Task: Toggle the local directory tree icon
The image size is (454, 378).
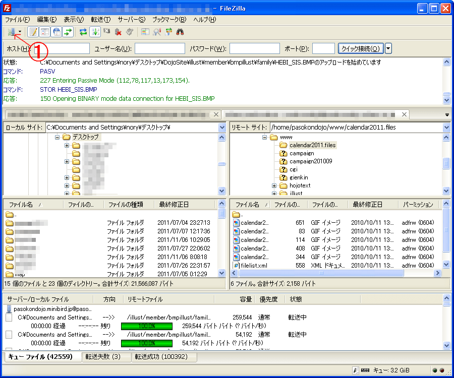Action: [x=45, y=32]
